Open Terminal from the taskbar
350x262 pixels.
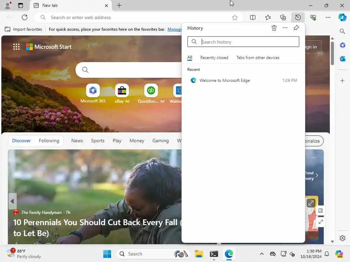[214, 254]
